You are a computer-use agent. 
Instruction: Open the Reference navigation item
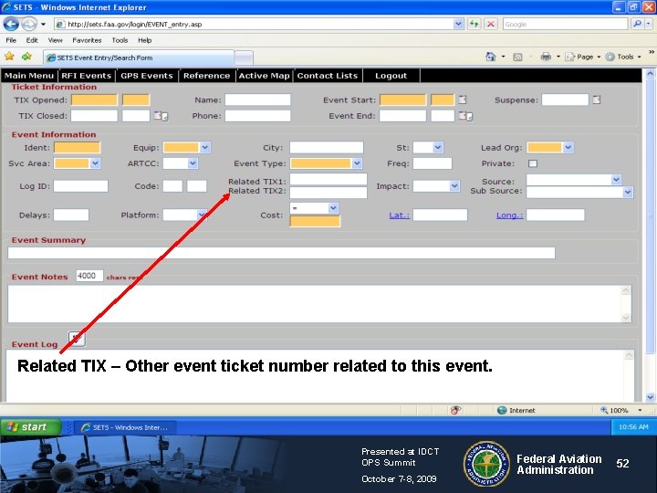pyautogui.click(x=206, y=76)
